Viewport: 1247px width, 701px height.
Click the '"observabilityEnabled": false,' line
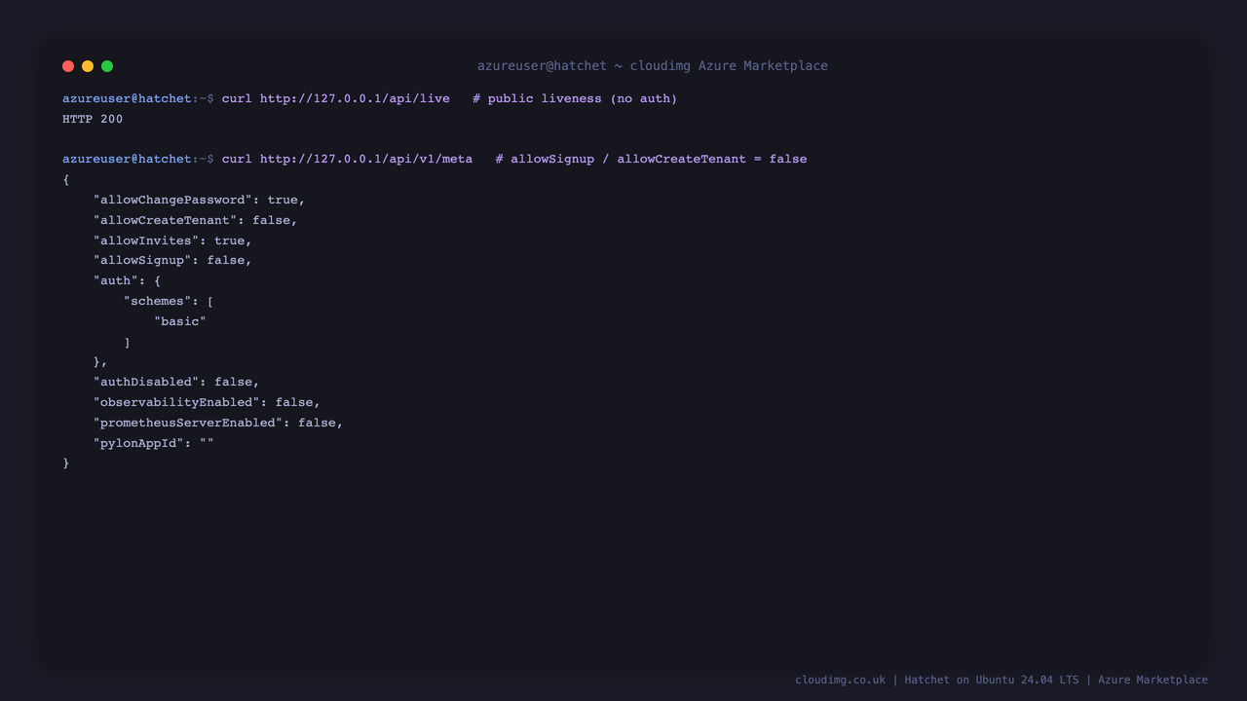[x=207, y=402]
